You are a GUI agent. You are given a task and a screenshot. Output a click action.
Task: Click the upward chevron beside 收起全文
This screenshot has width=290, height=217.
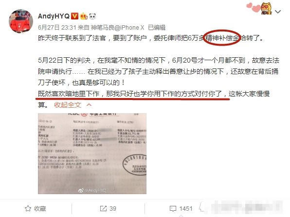click(x=89, y=105)
